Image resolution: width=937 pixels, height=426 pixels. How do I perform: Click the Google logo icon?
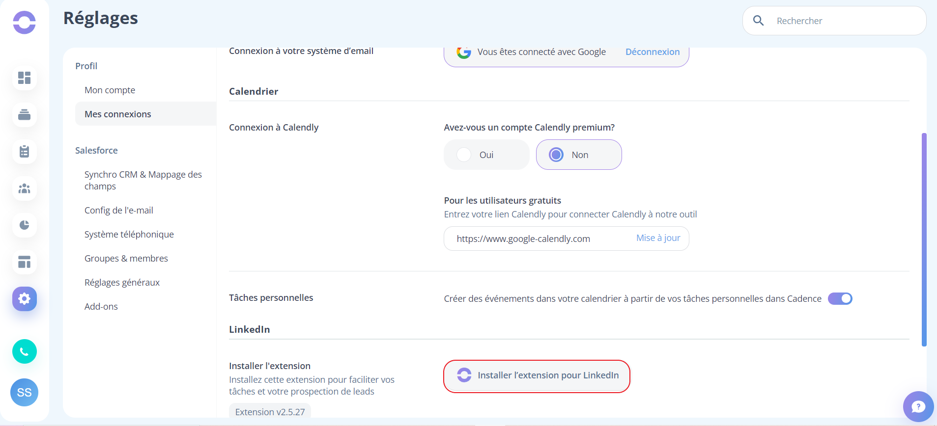(463, 52)
